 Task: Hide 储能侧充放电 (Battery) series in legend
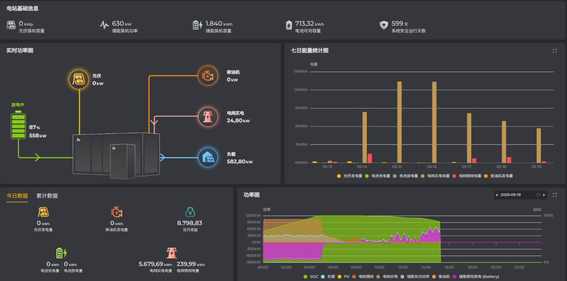pyautogui.click(x=476, y=277)
